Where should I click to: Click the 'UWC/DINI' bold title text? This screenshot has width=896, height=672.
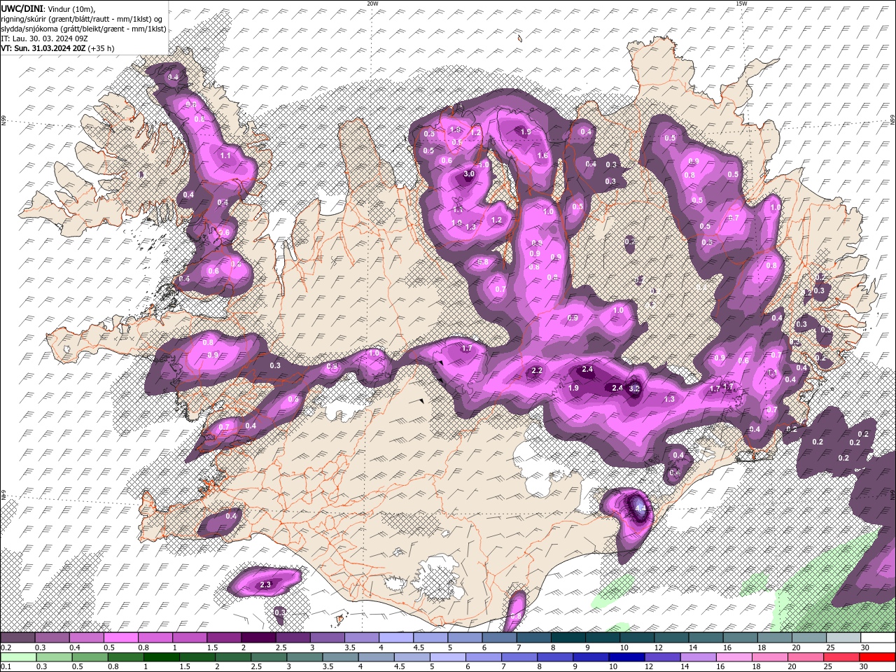point(22,8)
